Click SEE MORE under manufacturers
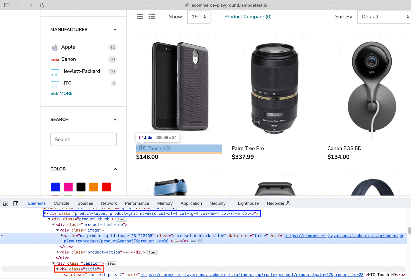This screenshot has height=279, width=411. pos(61,93)
